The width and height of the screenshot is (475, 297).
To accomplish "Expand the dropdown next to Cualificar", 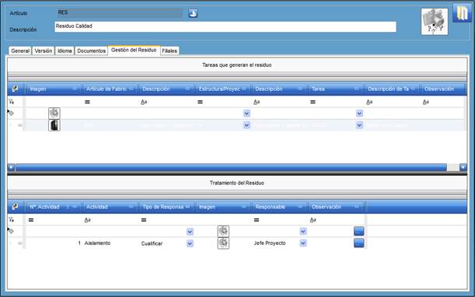I will pyautogui.click(x=190, y=243).
